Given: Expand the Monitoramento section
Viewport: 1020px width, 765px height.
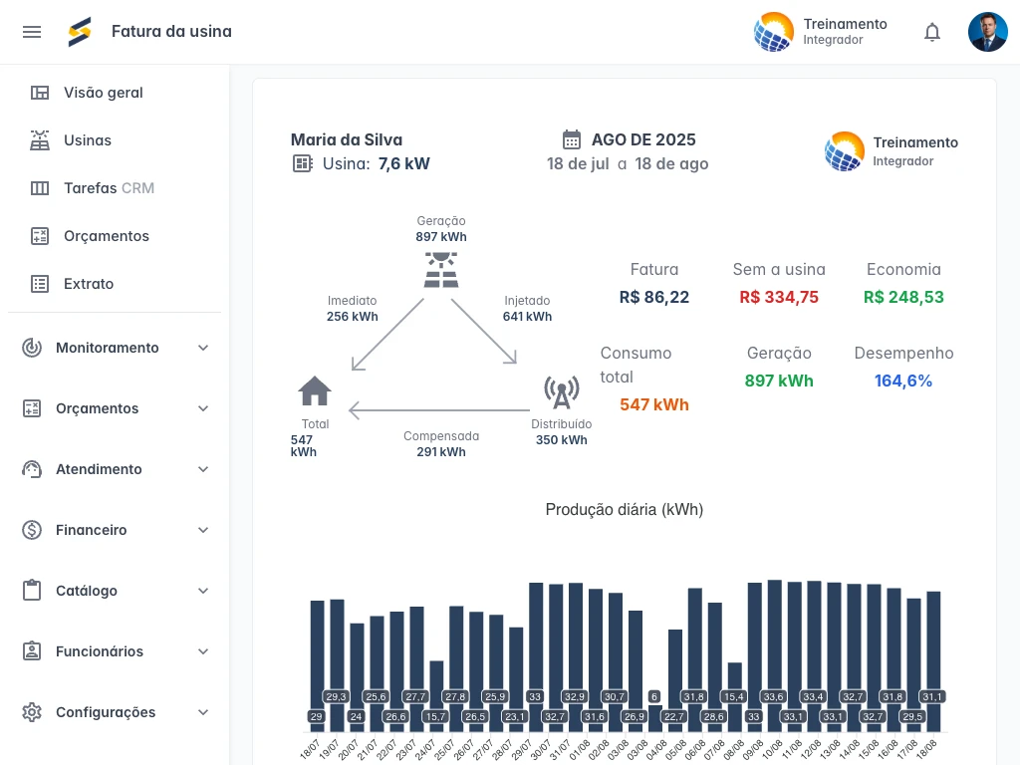Looking at the screenshot, I should (x=203, y=348).
